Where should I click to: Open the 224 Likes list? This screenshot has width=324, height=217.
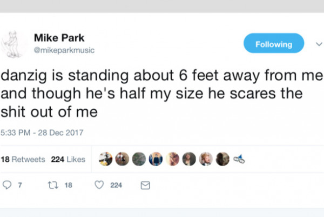click(x=68, y=160)
